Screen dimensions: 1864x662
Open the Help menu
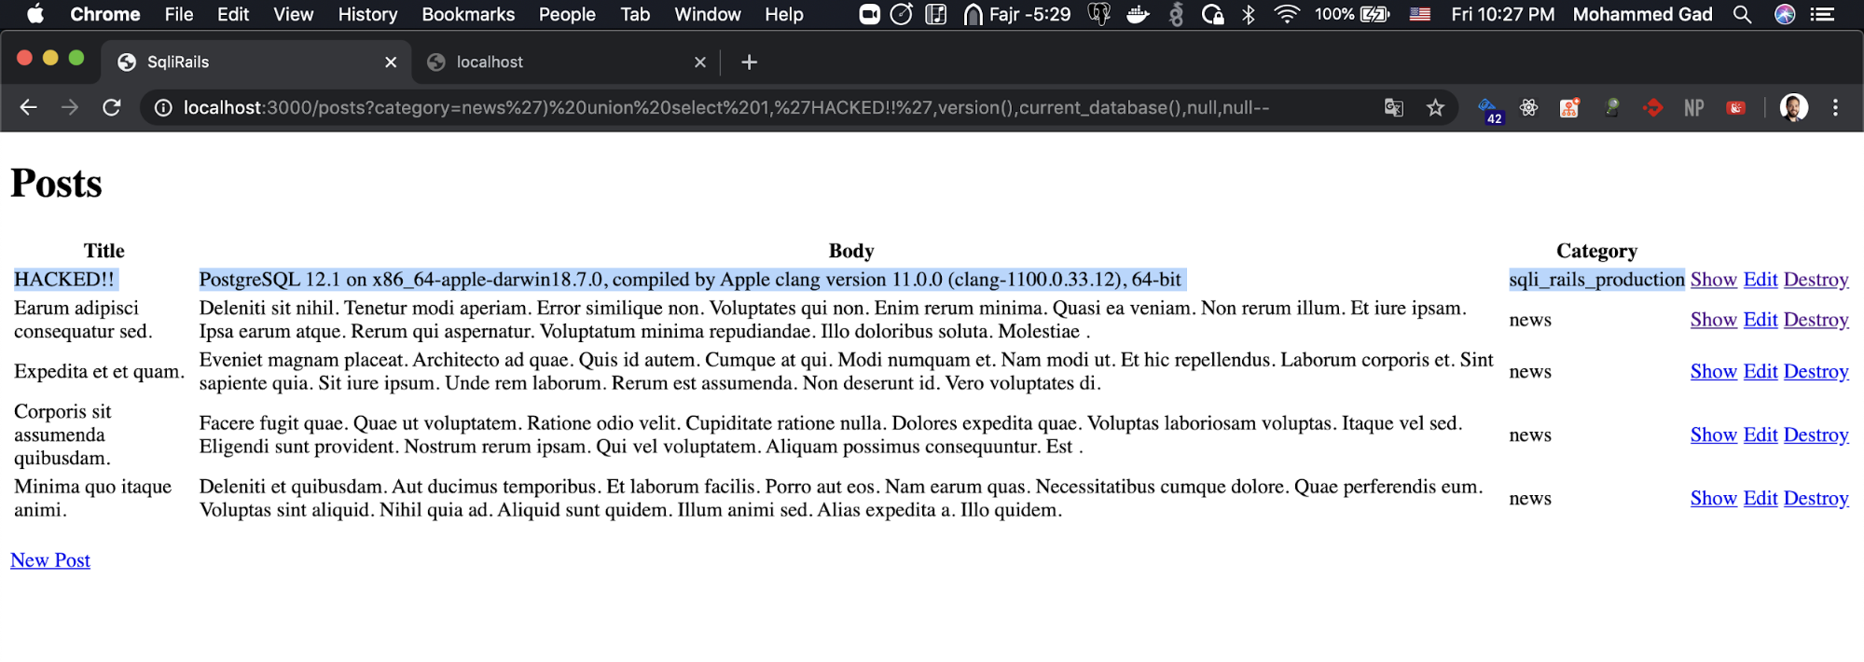784,14
